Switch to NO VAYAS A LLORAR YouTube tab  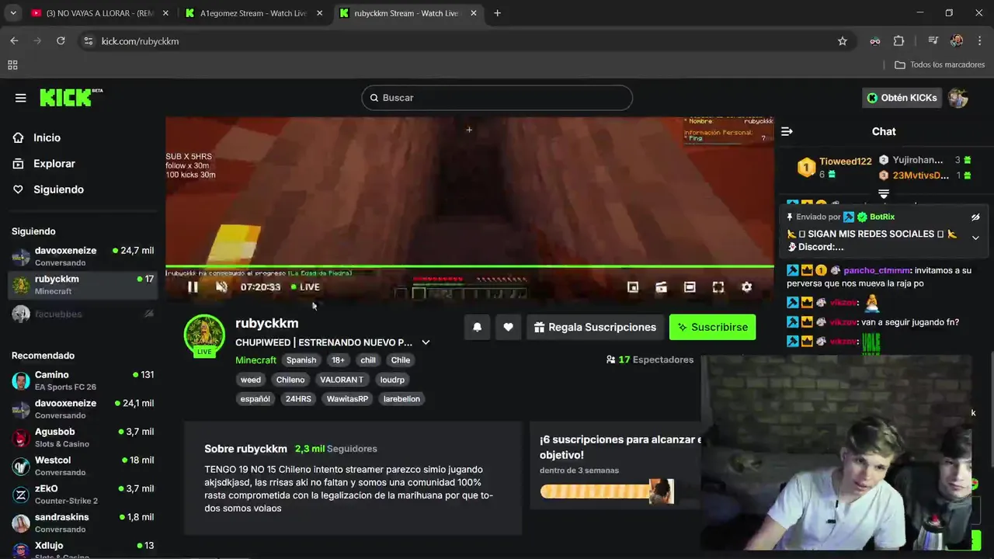coord(99,13)
